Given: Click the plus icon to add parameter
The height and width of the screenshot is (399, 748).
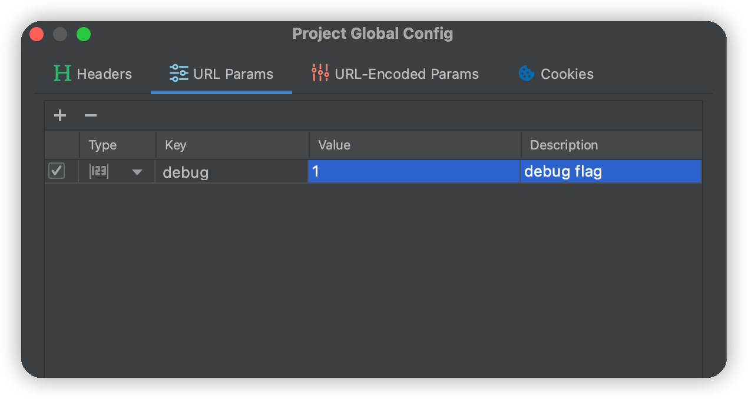Looking at the screenshot, I should (60, 115).
